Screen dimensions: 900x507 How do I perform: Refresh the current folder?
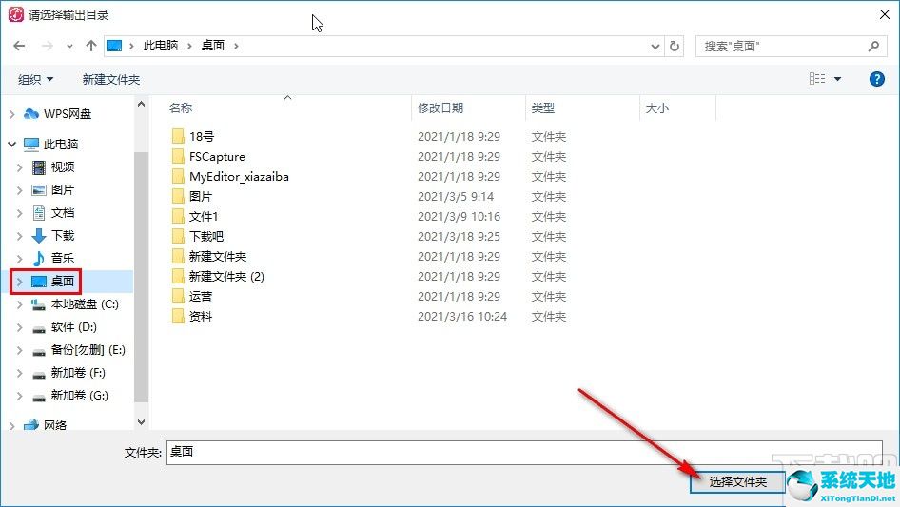(675, 46)
